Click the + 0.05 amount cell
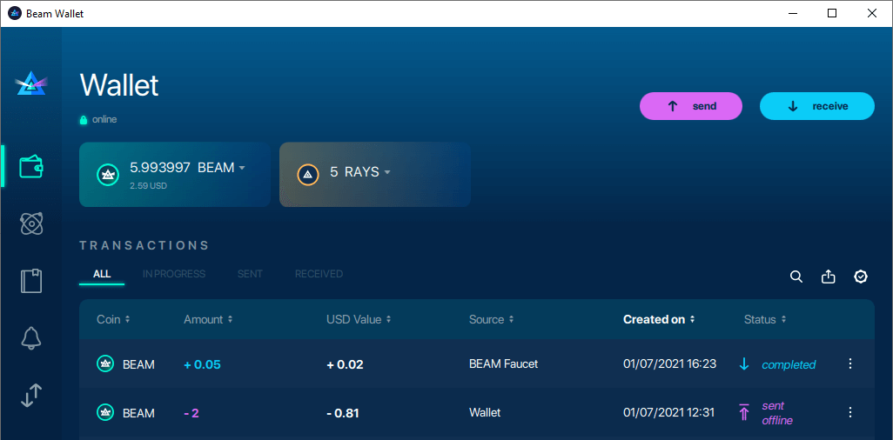The width and height of the screenshot is (893, 440). pyautogui.click(x=202, y=364)
